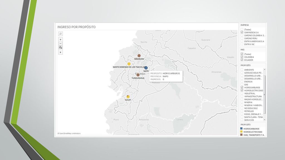Viewport: 285px width, 160px height.
Task: Check the INDUSTRIAL purpose filter
Action: (x=242, y=93)
